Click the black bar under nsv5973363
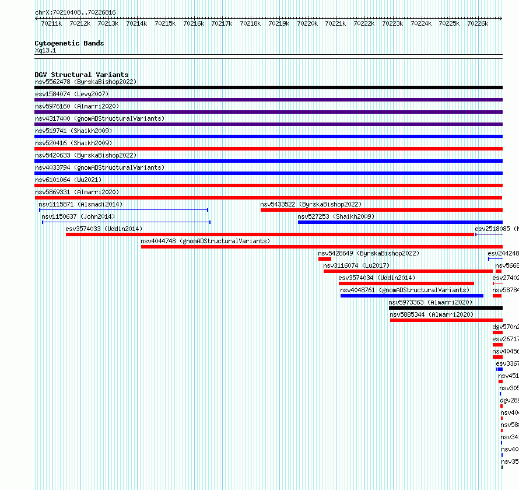This screenshot has height=490, width=519. click(446, 308)
